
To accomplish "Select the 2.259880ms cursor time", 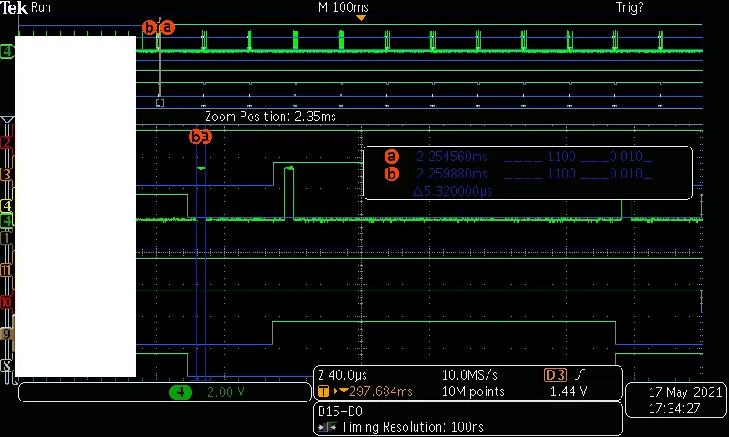I will tap(451, 174).
